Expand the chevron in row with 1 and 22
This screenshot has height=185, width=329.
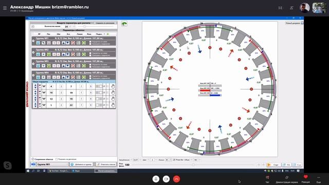(44, 105)
